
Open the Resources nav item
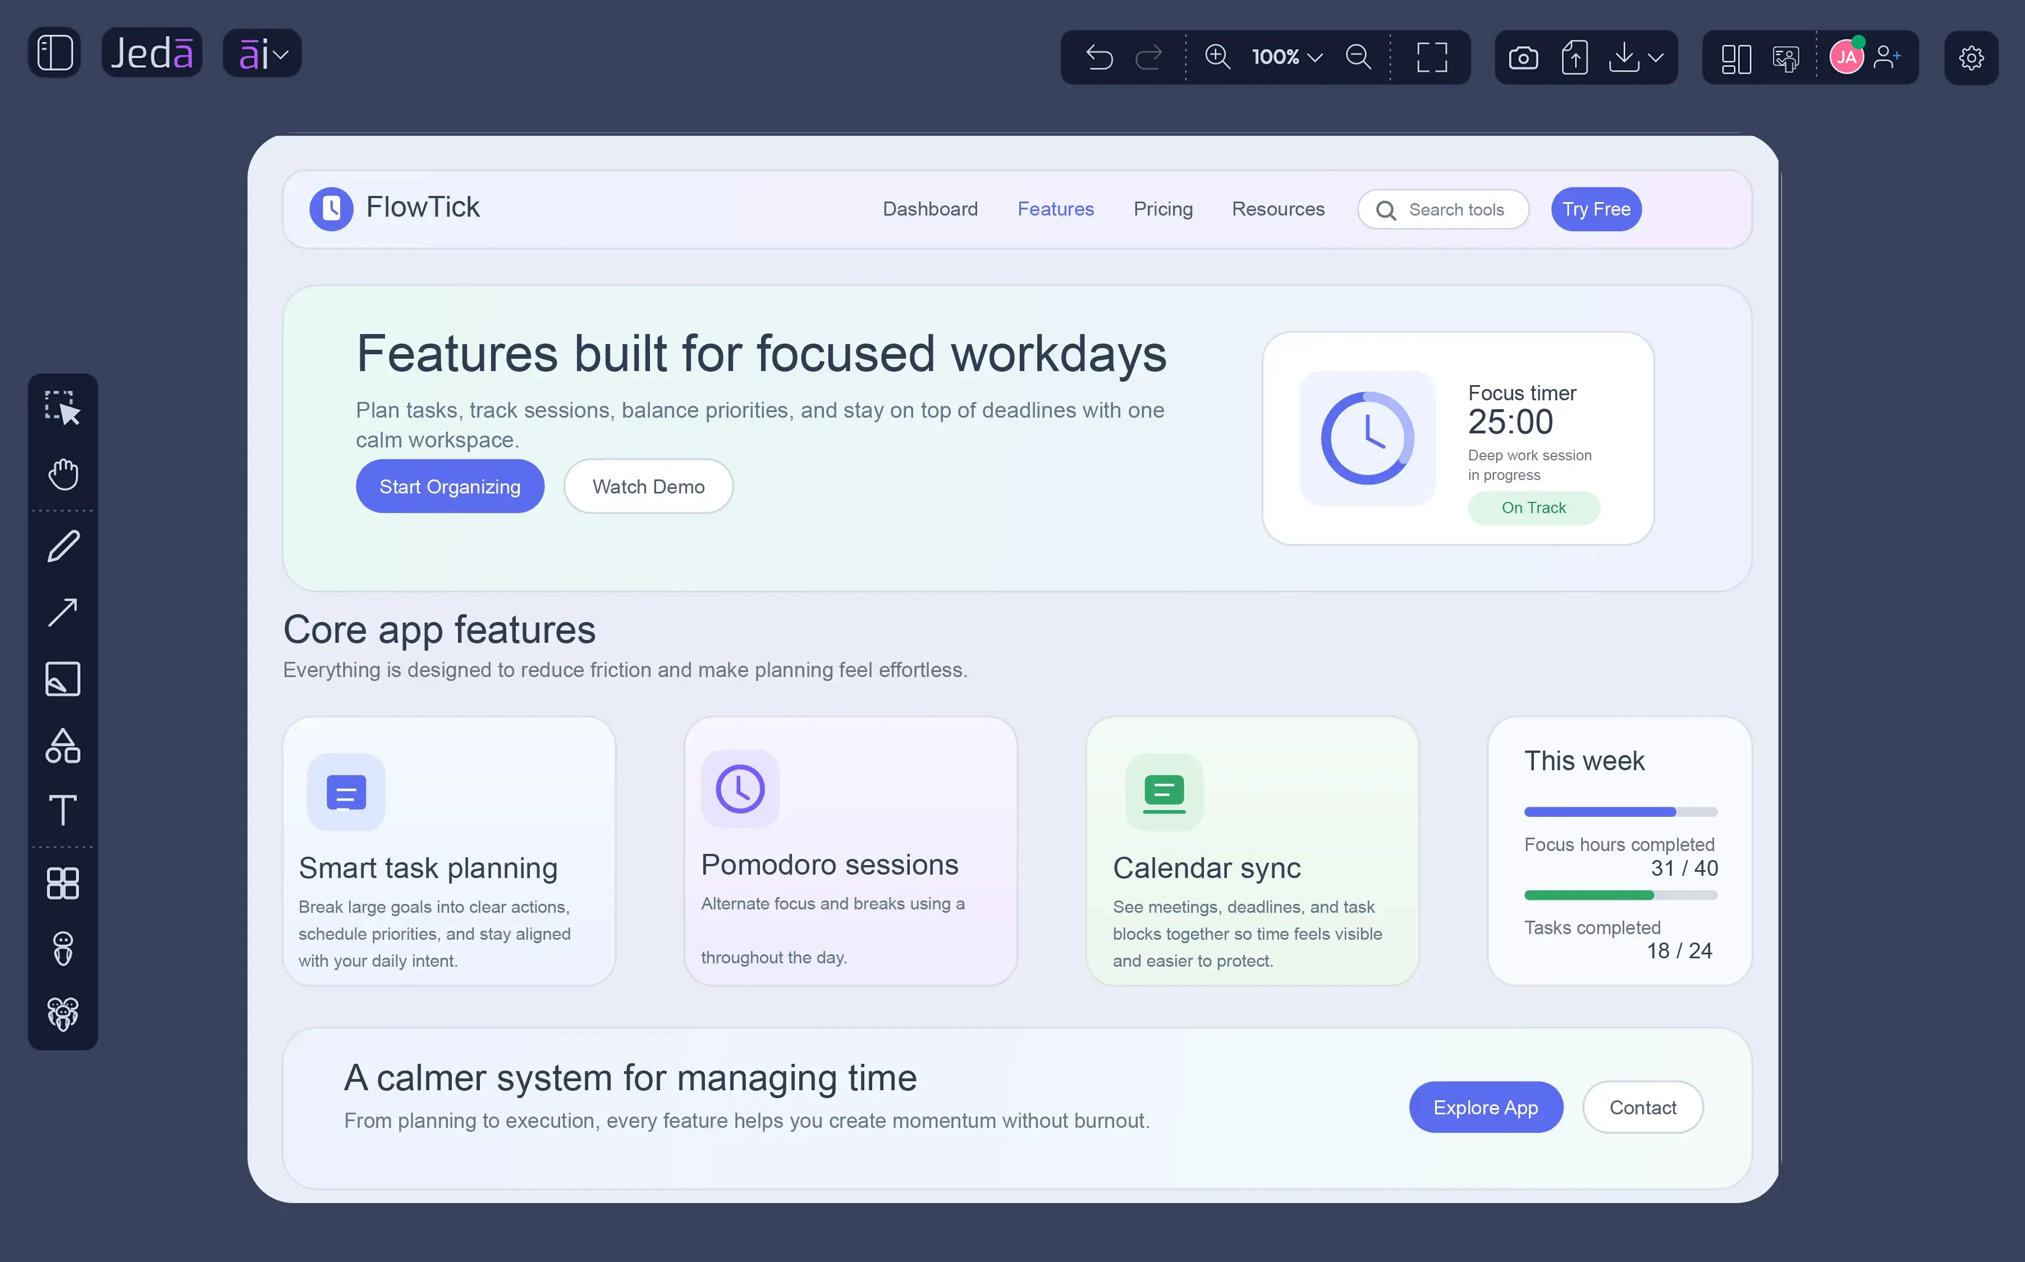[x=1277, y=209]
